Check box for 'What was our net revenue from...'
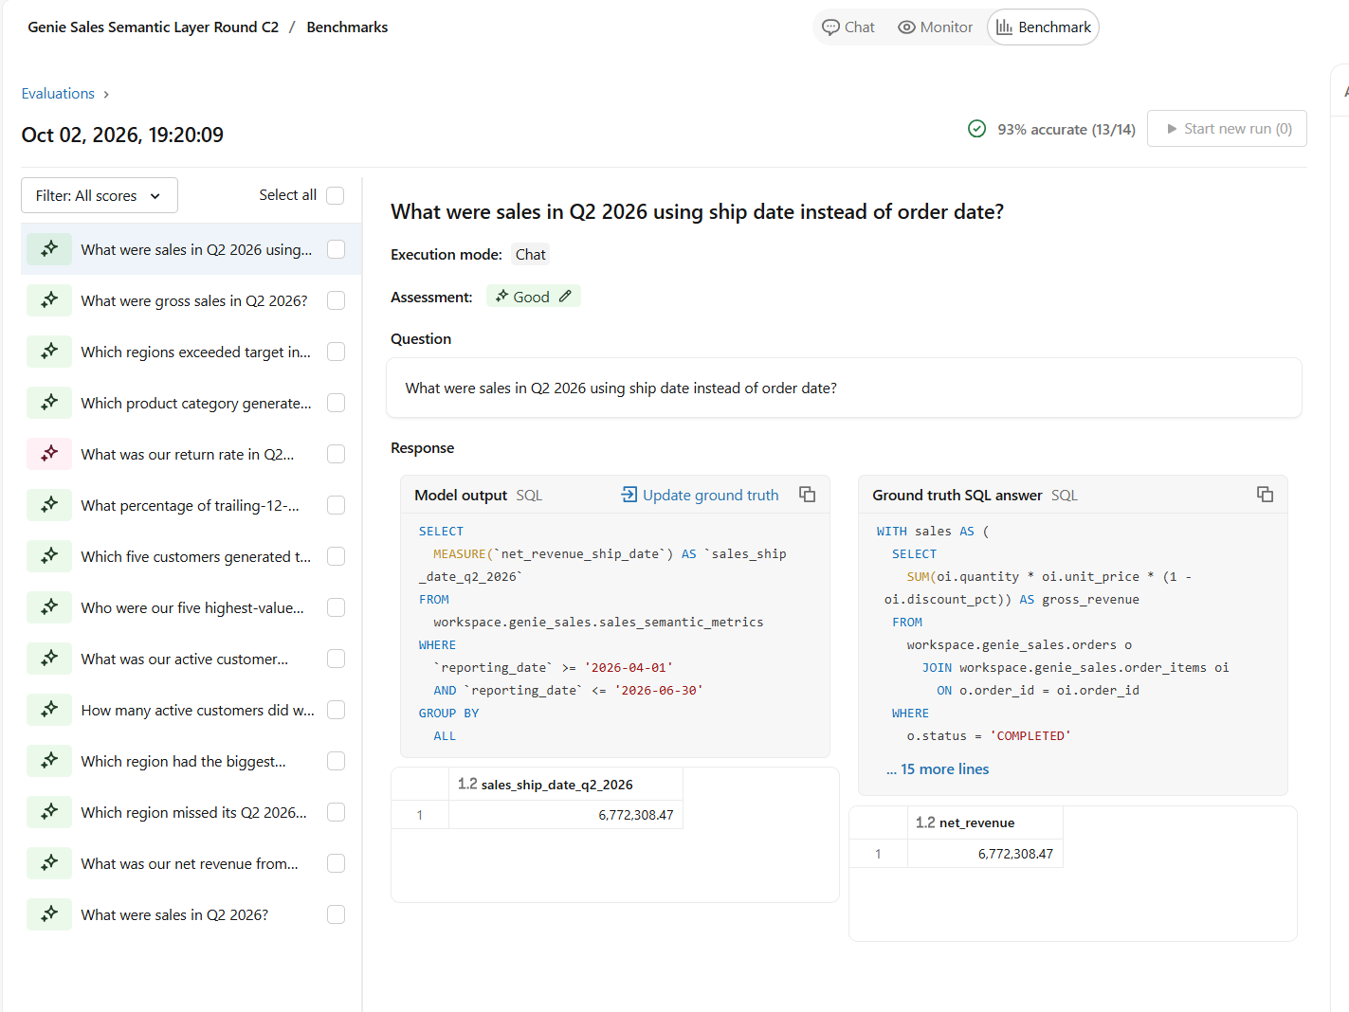1349x1012 pixels. [336, 863]
